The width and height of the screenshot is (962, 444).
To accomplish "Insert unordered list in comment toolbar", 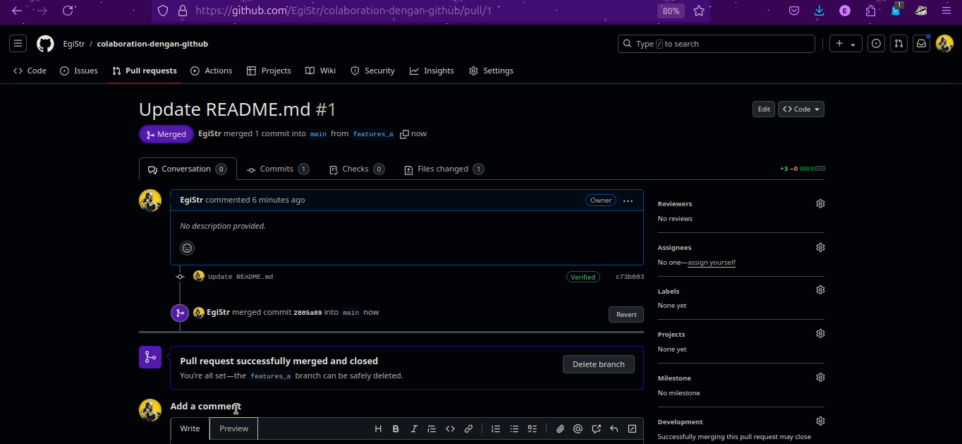I will pyautogui.click(x=514, y=428).
